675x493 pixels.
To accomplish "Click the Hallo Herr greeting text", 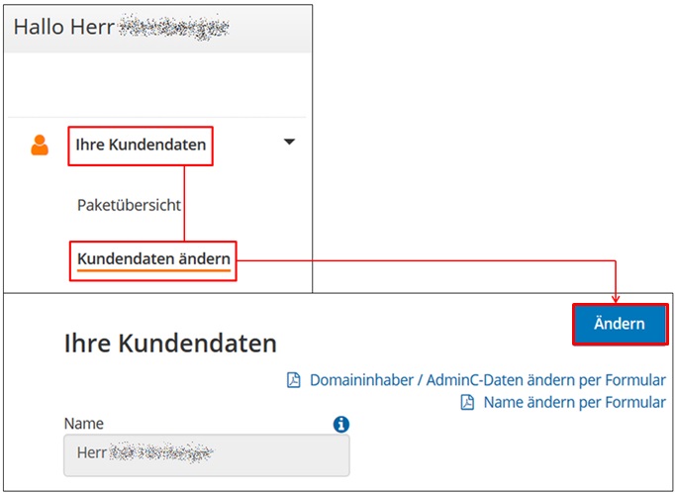I will pyautogui.click(x=64, y=27).
